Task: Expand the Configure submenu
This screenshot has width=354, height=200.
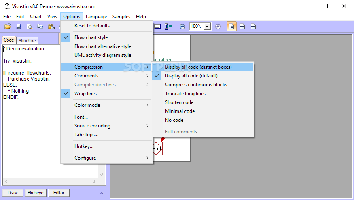Action: click(x=106, y=158)
